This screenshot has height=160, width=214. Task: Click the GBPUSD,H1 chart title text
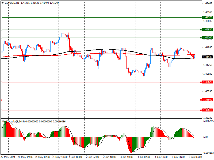point(12,3)
